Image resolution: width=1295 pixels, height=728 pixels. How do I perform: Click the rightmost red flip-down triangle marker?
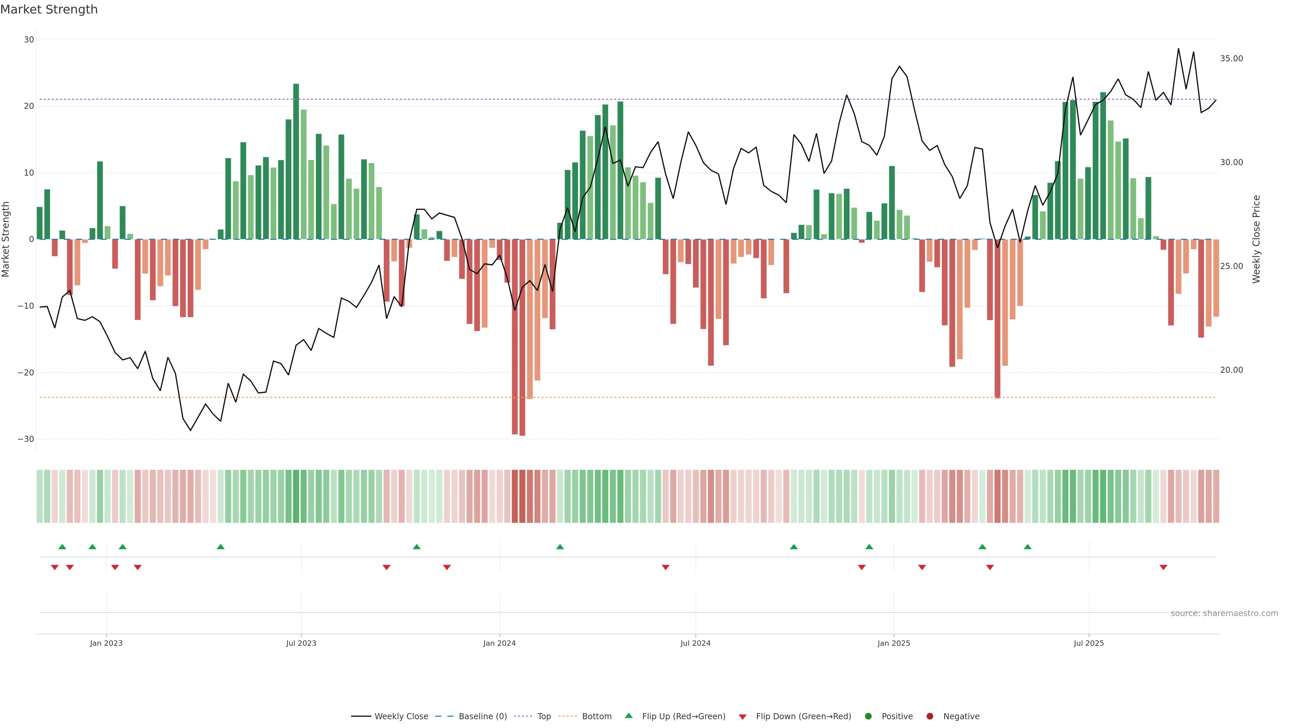pyautogui.click(x=1163, y=567)
